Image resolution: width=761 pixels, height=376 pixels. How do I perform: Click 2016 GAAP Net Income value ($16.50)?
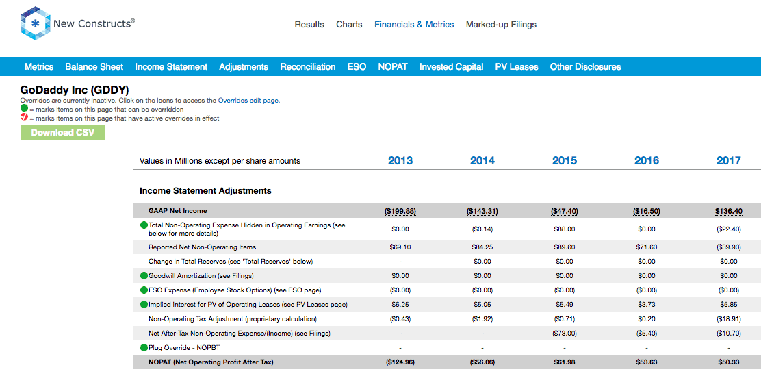647,211
